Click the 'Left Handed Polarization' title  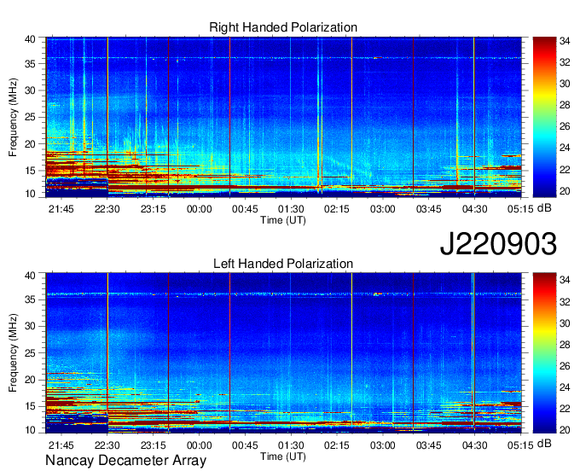283,264
